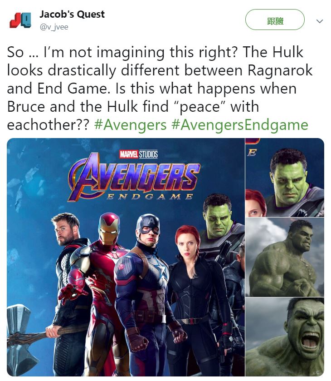
Task: Click the Marvel Studios logo in the poster
Action: [x=139, y=154]
